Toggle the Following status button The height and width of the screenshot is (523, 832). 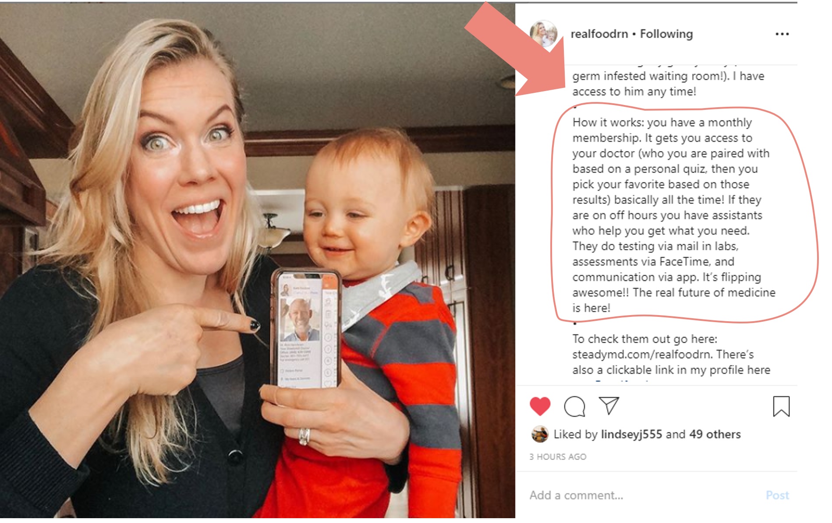[666, 34]
